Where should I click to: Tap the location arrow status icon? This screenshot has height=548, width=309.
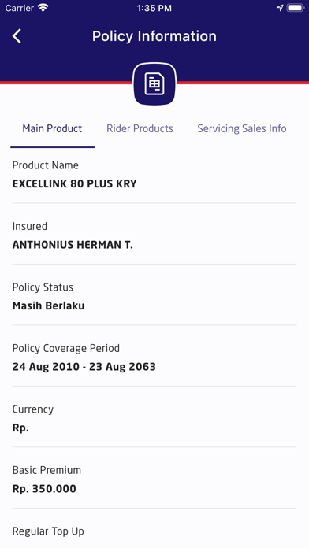[x=280, y=8]
